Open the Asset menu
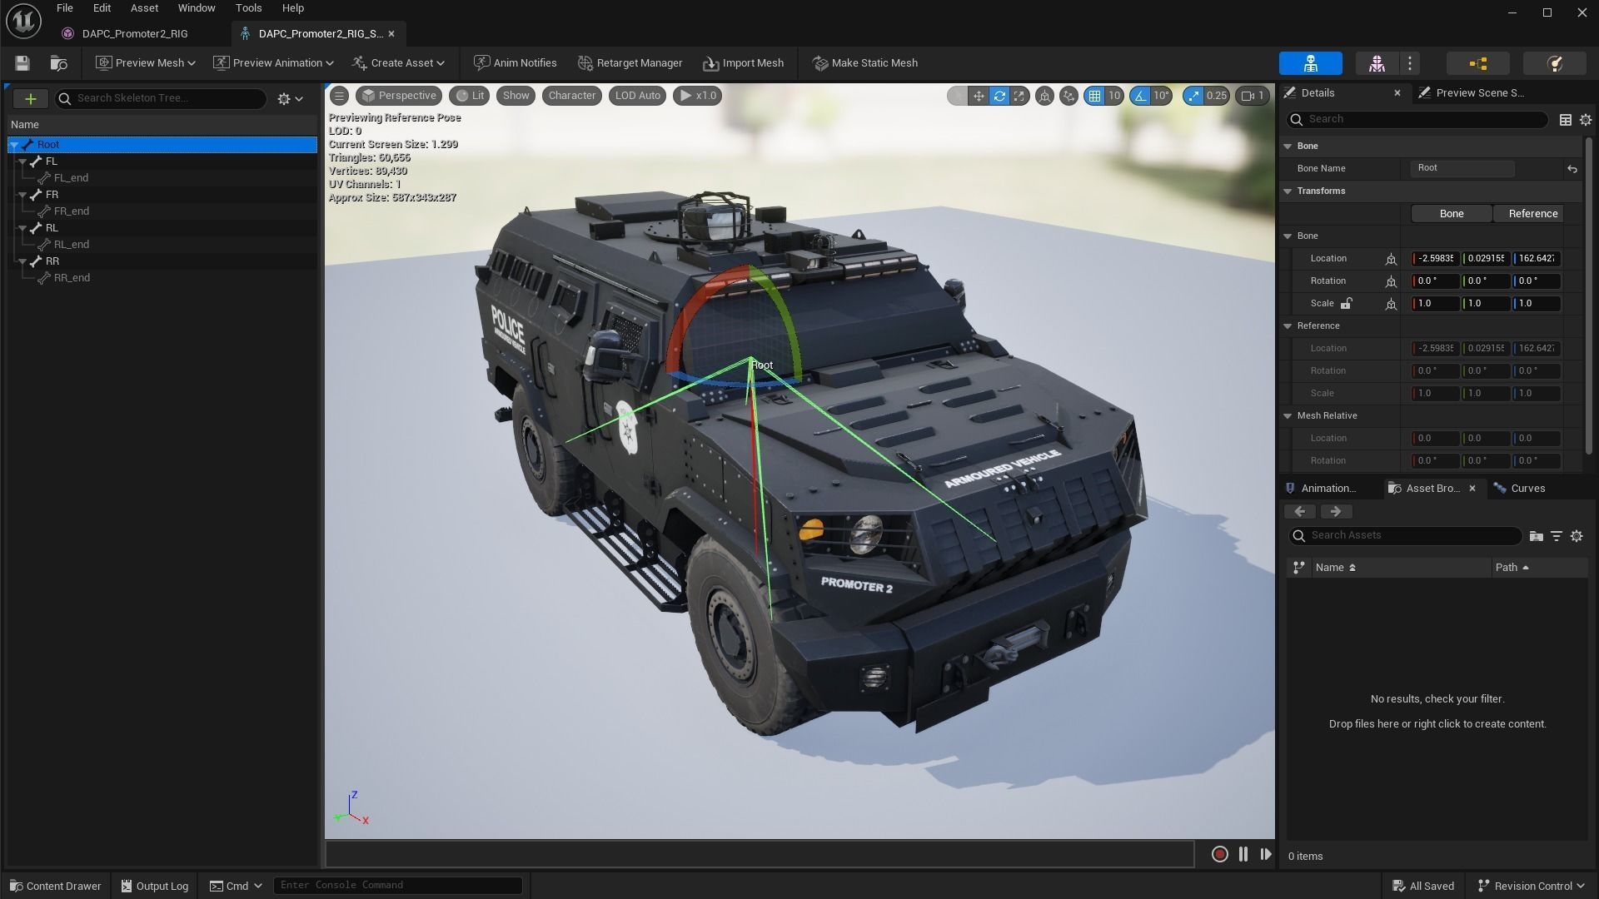This screenshot has width=1599, height=899. (x=144, y=8)
